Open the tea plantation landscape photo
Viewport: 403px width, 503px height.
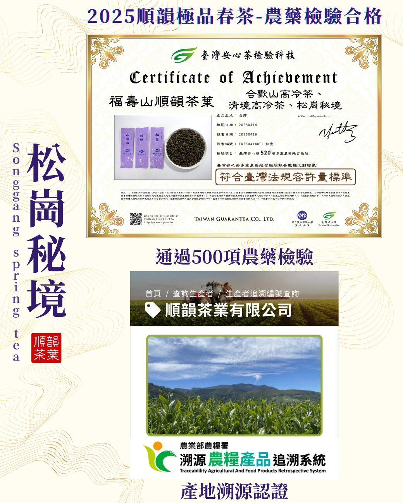234,385
